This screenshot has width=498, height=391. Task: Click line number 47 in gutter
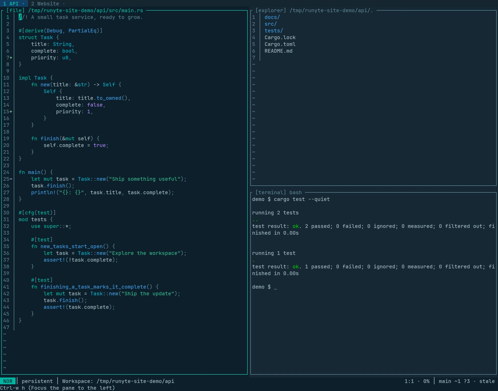6,327
